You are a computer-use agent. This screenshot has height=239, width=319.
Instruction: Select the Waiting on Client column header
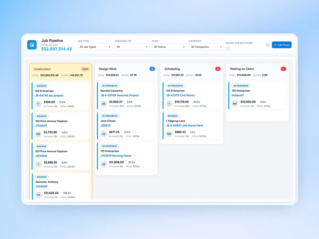tap(257, 72)
